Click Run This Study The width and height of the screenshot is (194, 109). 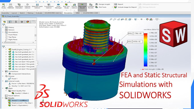(x=66, y=6)
